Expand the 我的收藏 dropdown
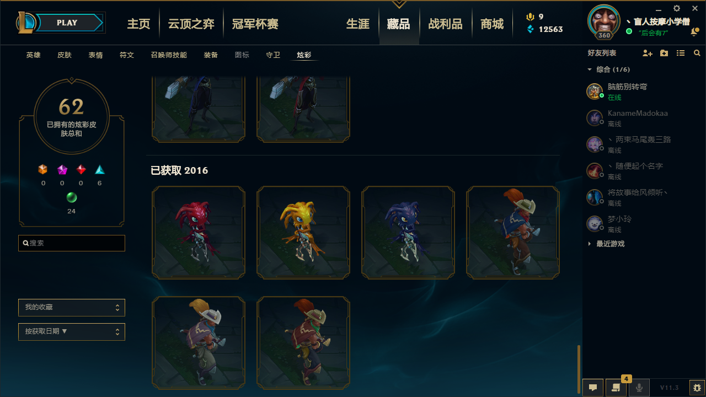 tap(72, 308)
